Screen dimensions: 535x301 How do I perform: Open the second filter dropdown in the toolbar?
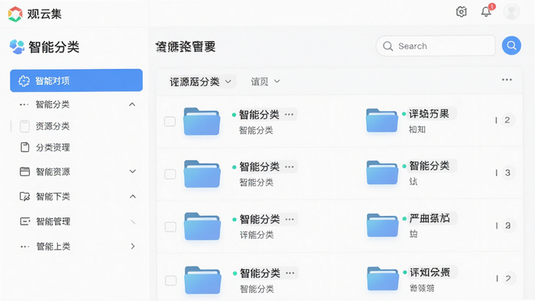[265, 82]
